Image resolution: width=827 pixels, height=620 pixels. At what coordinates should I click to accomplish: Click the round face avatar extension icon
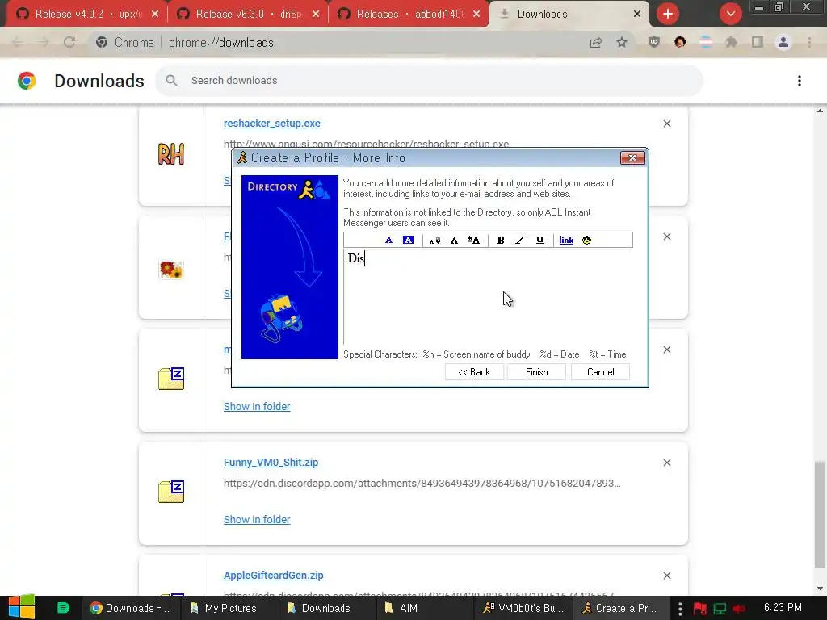click(680, 42)
